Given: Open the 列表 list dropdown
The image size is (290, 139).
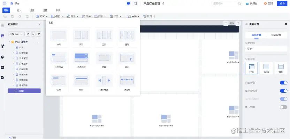Looking at the screenshot, I should pos(100,16).
